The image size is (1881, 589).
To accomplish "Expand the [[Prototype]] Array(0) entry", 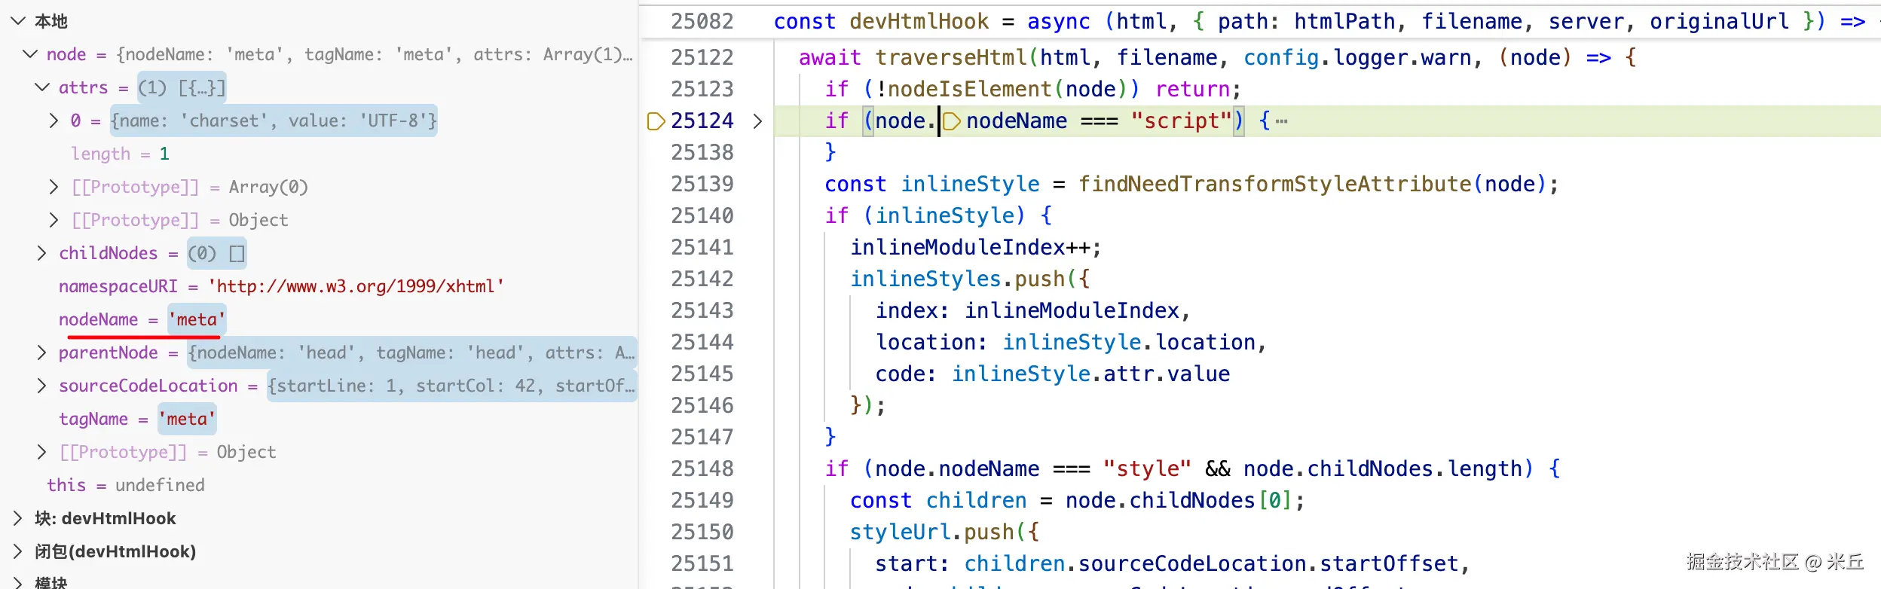I will (54, 187).
